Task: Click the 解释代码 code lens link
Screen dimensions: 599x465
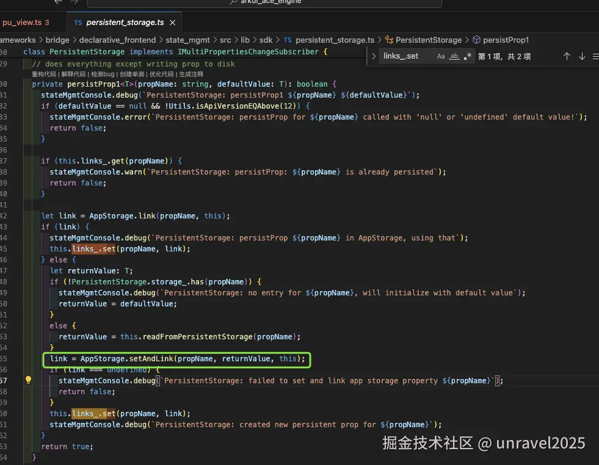Action: click(73, 74)
